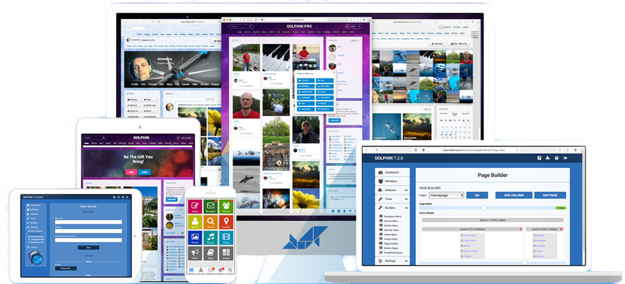The image size is (625, 284).
Task: Open the Articles tile on the phone
Action: [226, 253]
